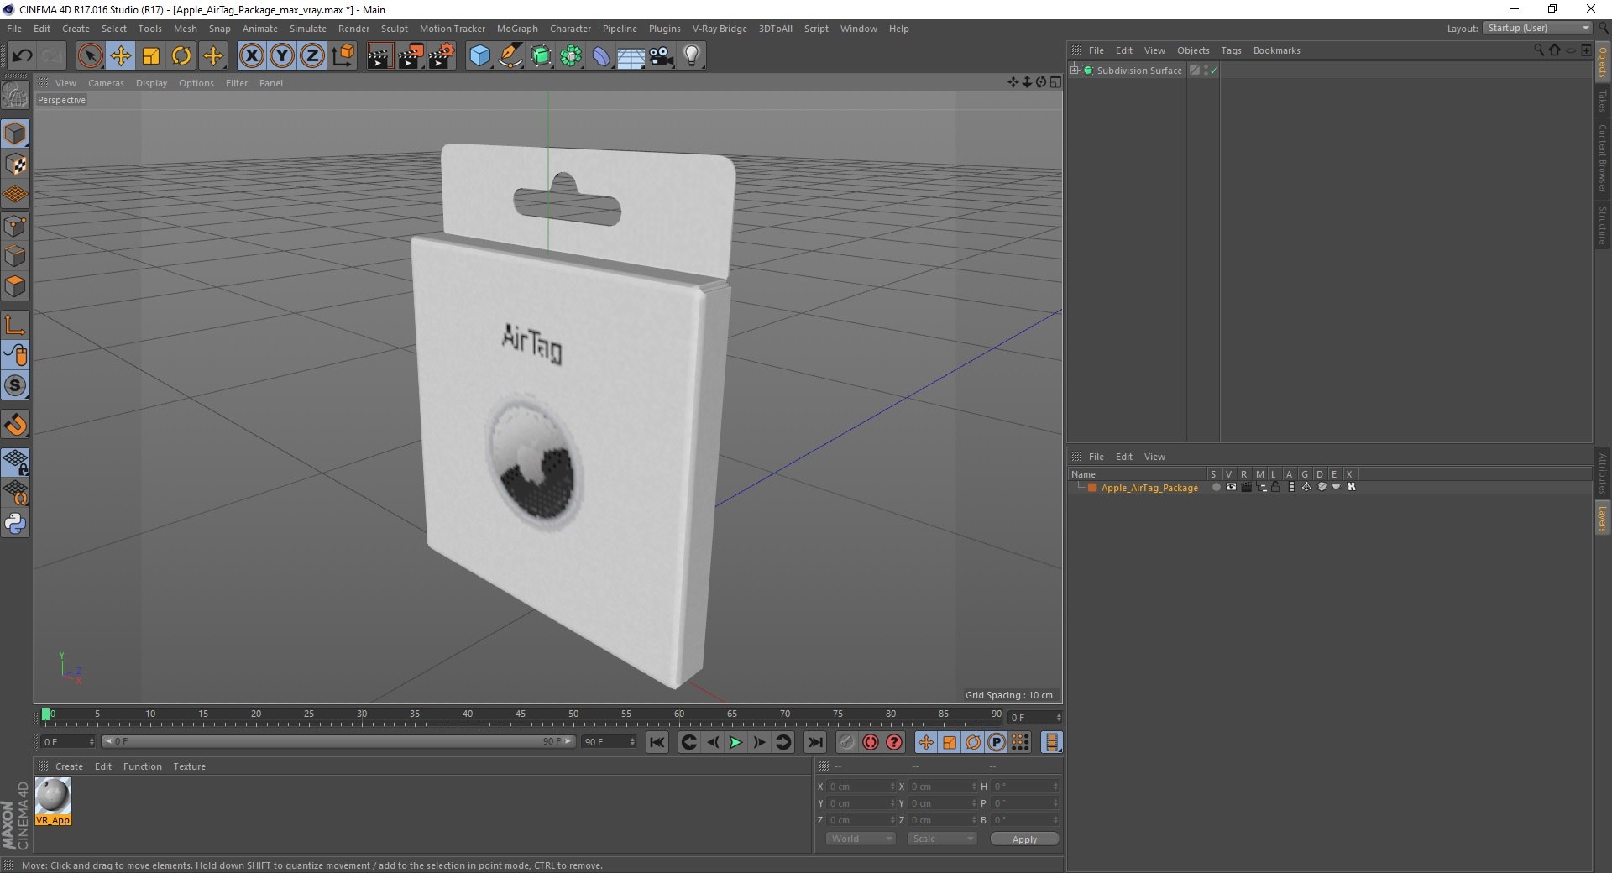Screen dimensions: 1612x873
Task: Toggle lock on Apple_AirTag_Package layer
Action: (x=1275, y=488)
